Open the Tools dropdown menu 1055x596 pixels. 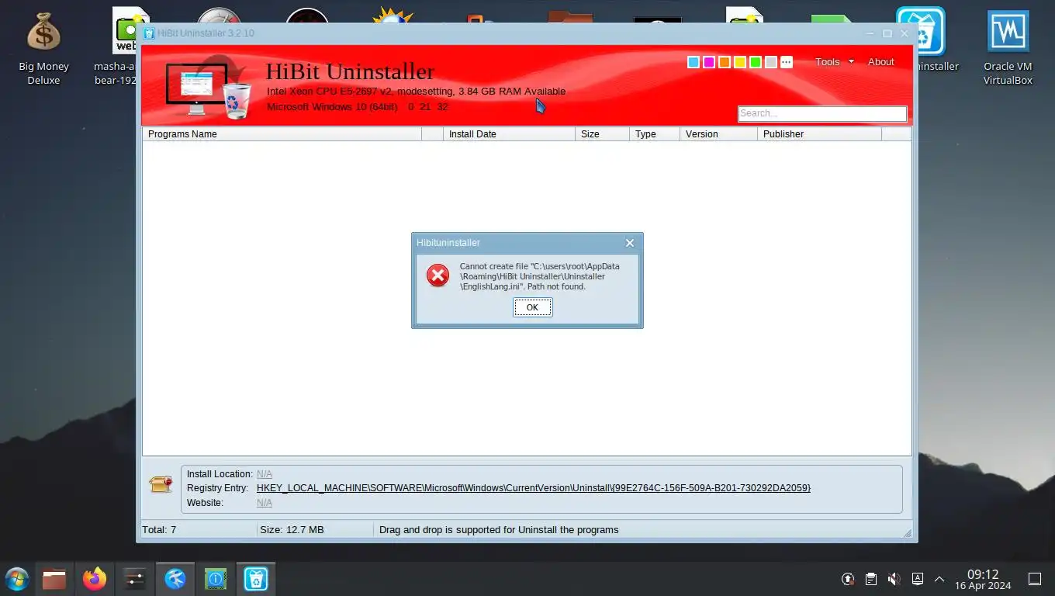pos(834,62)
